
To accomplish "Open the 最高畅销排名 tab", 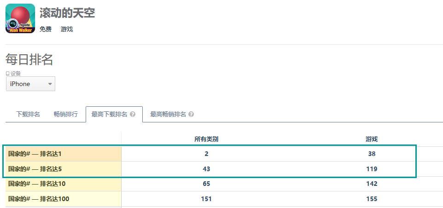I will (168, 114).
